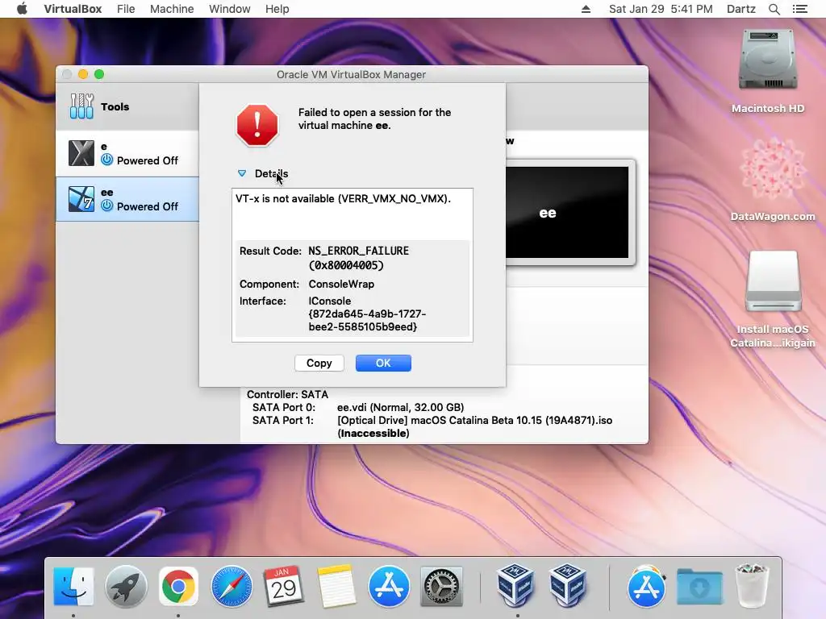Image resolution: width=826 pixels, height=619 pixels.
Task: Click the date and time in menu bar
Action: (661, 9)
